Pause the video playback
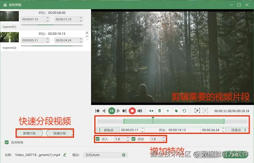The height and width of the screenshot is (163, 254). tap(112, 111)
